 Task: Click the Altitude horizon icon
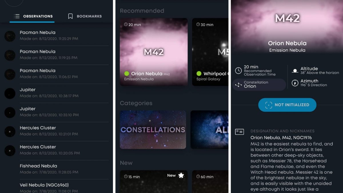point(295,71)
